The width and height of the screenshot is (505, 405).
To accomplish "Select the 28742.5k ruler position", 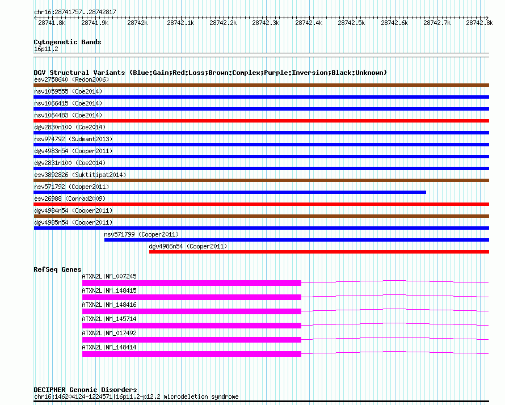I will pos(351,23).
